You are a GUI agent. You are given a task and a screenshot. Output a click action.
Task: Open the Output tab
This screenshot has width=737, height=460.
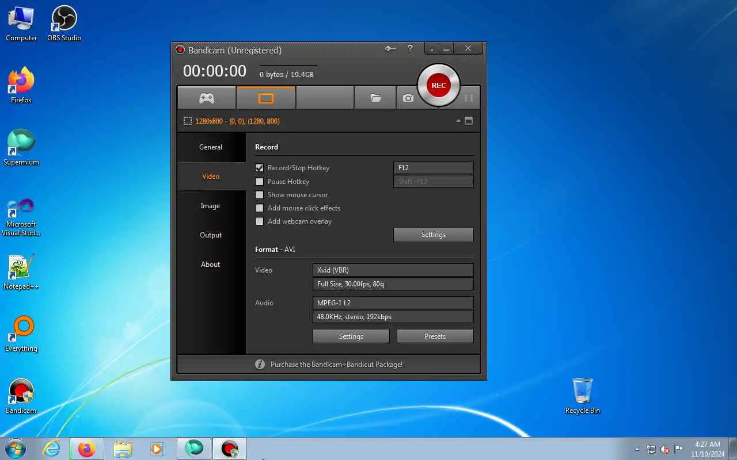(x=211, y=235)
